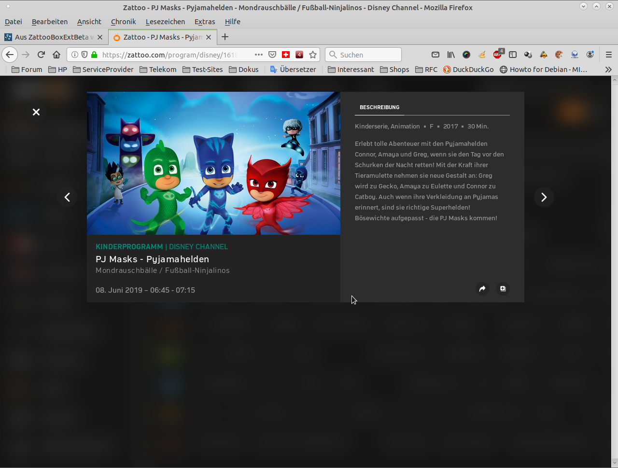Viewport: 618px width, 468px height.
Task: Open the ServiceProvider bookmarks folder
Action: (103, 70)
